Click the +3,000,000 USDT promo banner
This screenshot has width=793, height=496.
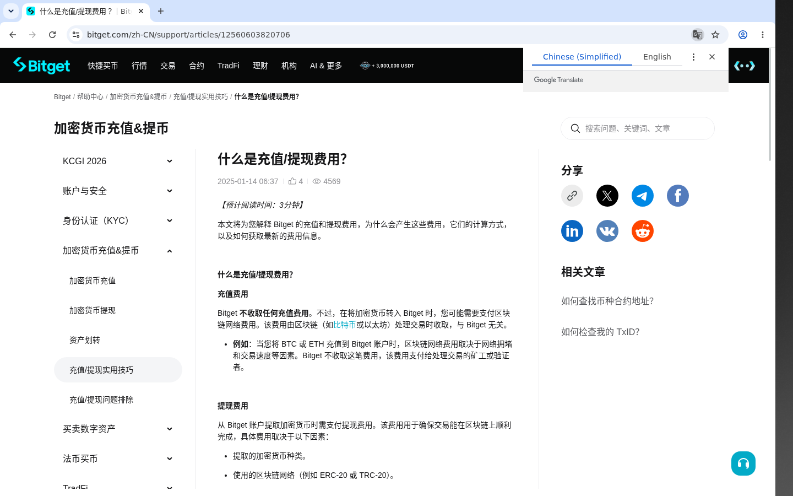pyautogui.click(x=387, y=66)
